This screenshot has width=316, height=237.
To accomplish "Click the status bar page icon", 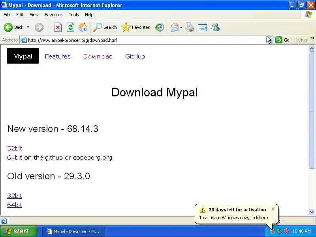I will [4, 221].
